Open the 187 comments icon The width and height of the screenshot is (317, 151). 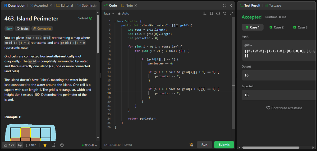click(x=31, y=145)
